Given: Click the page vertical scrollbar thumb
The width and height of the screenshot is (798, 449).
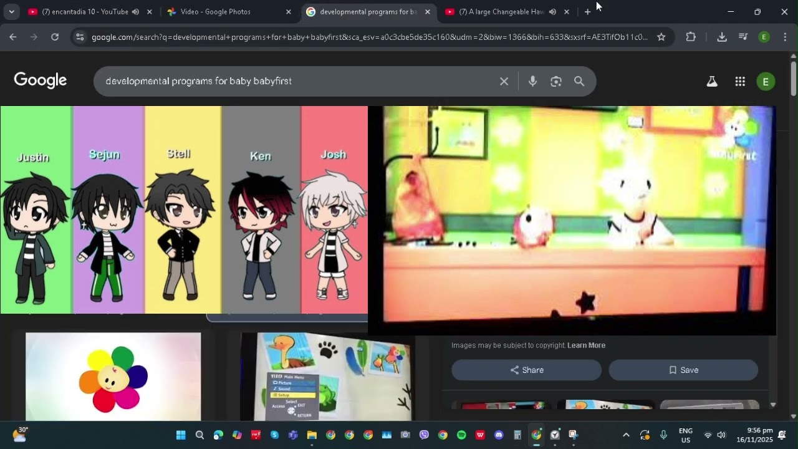Looking at the screenshot, I should tap(793, 79).
